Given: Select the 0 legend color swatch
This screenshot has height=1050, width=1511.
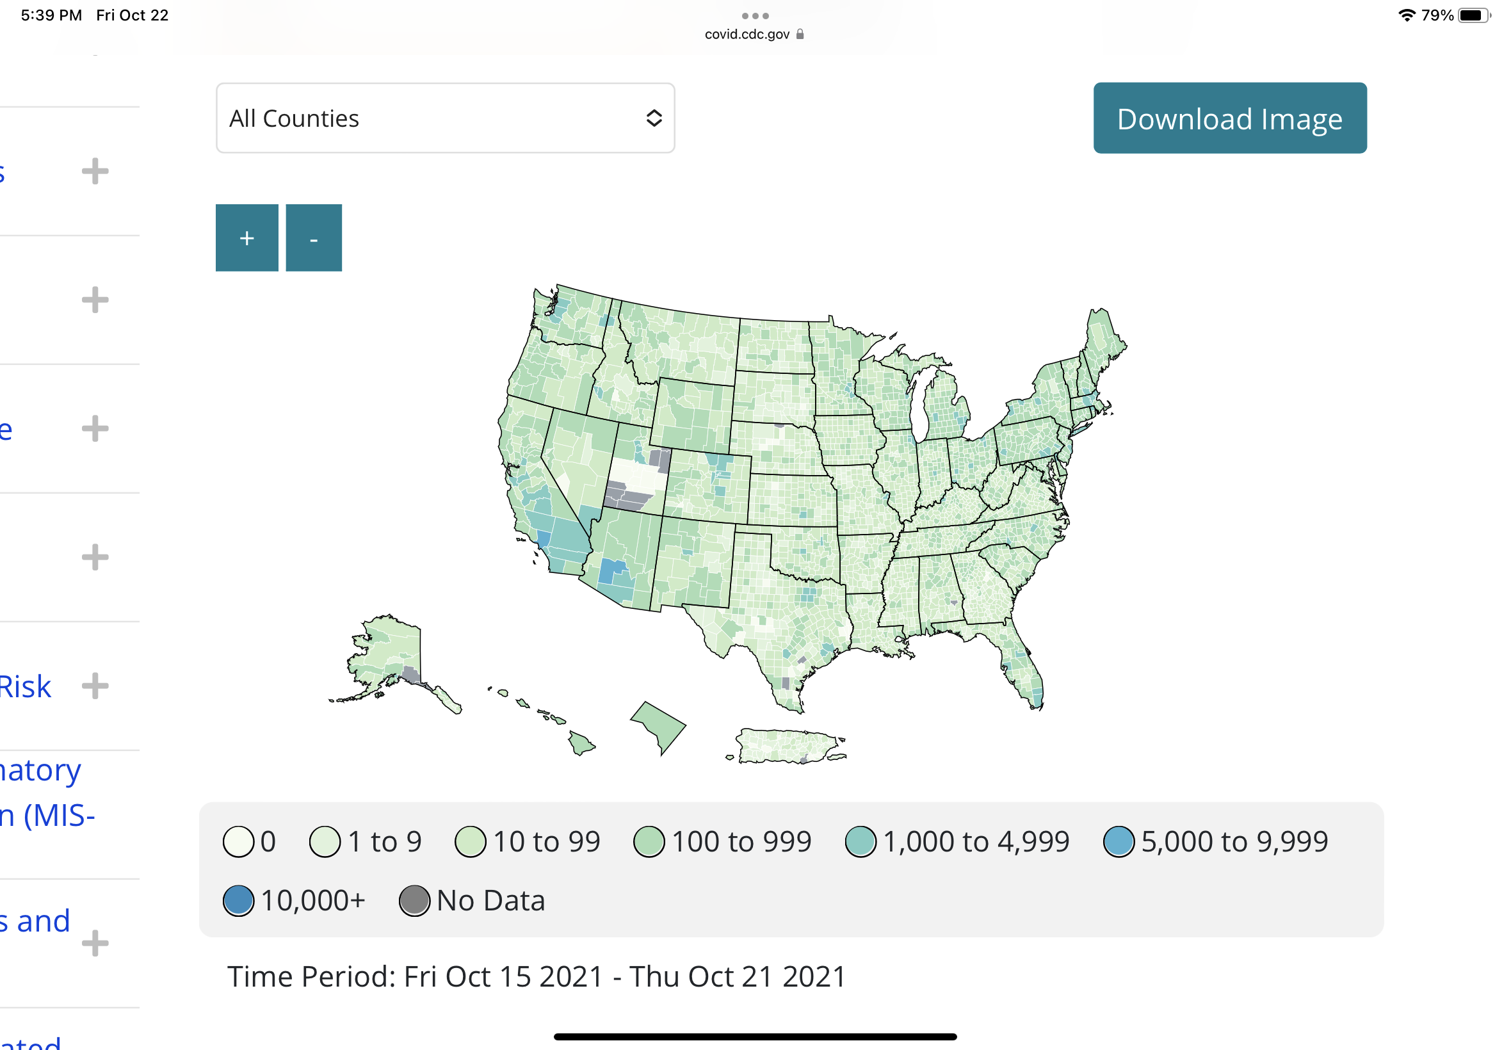Looking at the screenshot, I should pyautogui.click(x=238, y=841).
